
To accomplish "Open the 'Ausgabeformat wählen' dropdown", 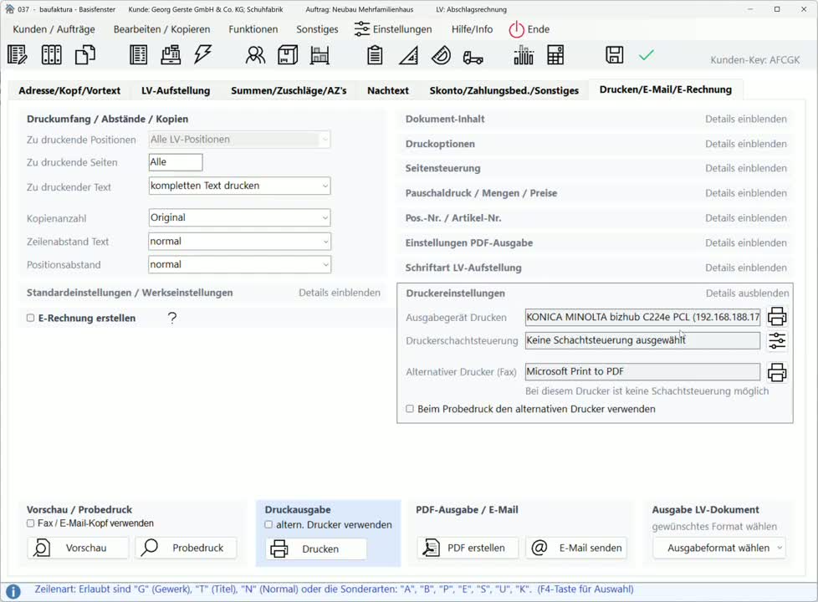I will [718, 548].
